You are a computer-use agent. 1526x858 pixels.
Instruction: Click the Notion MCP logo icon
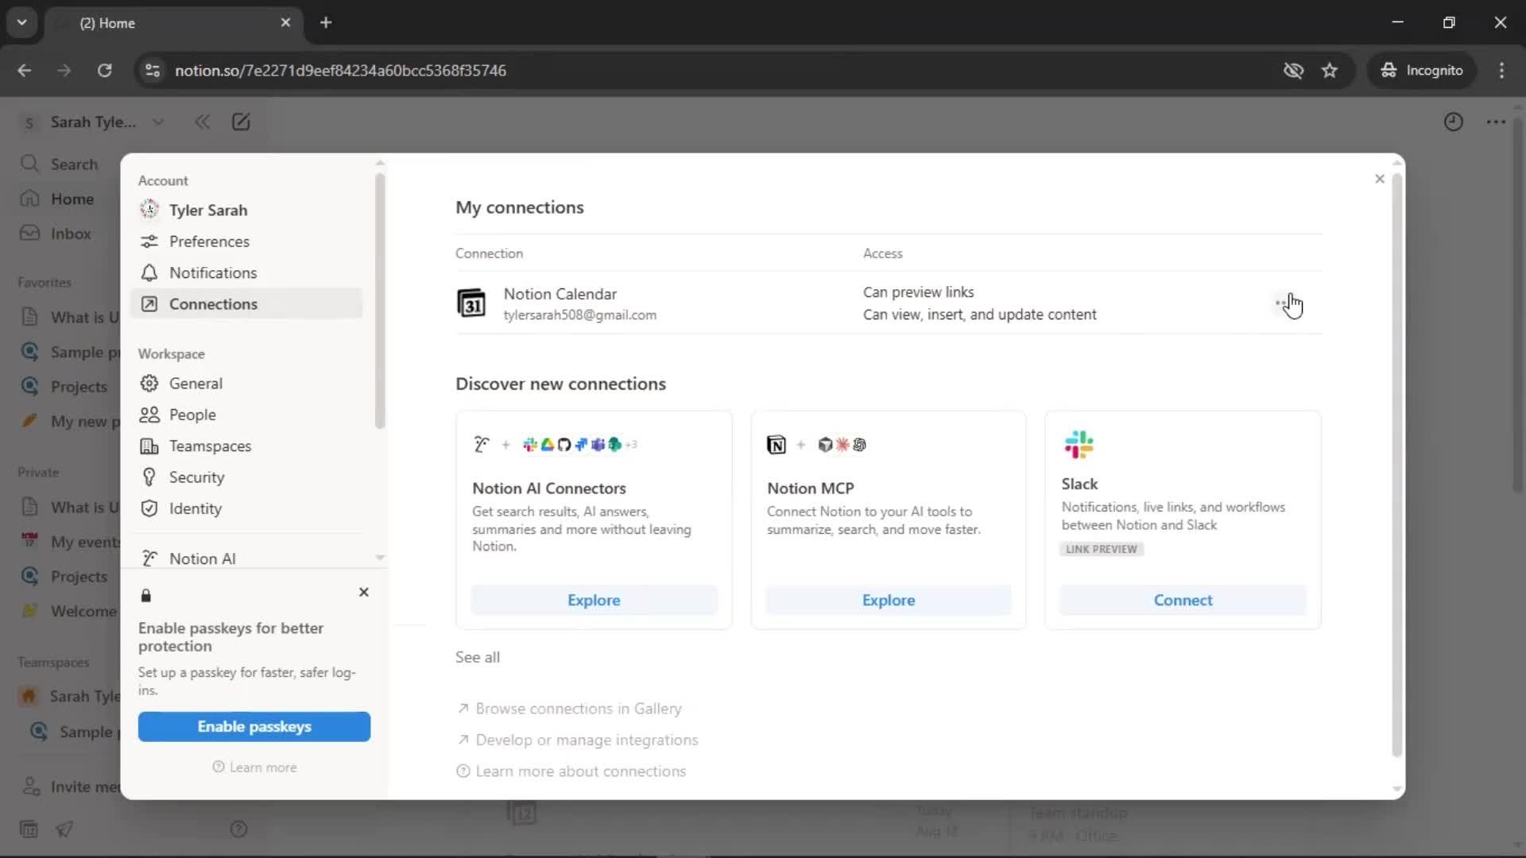pos(777,445)
